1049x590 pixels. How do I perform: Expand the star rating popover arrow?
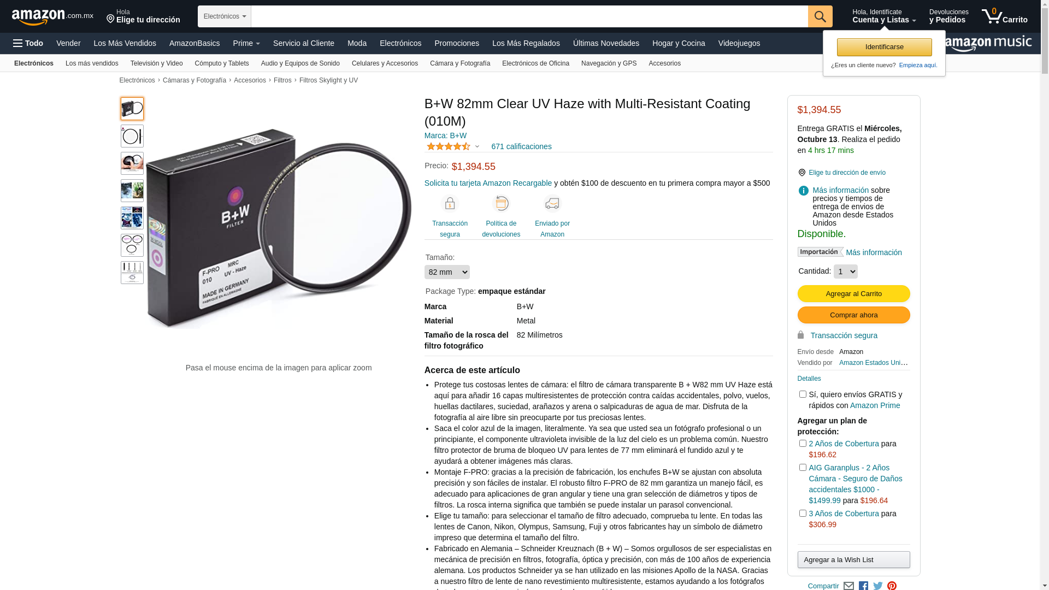[x=477, y=146]
